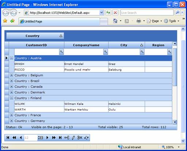The height and width of the screenshot is (151, 187).
Task: Collapse the Country : Austria group
Action: (x=12, y=58)
